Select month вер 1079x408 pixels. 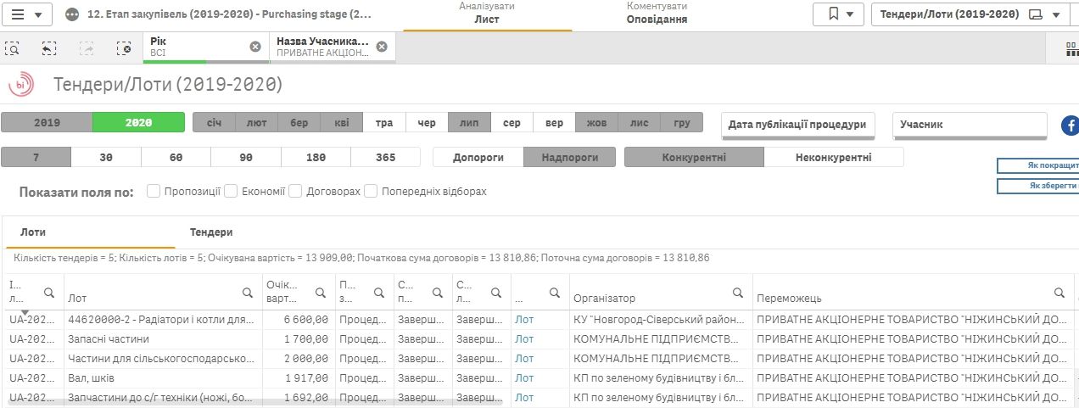click(x=554, y=122)
